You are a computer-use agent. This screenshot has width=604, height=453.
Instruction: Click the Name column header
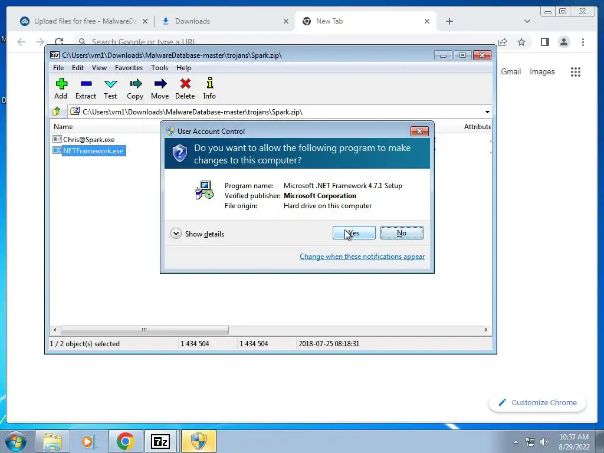(x=97, y=127)
